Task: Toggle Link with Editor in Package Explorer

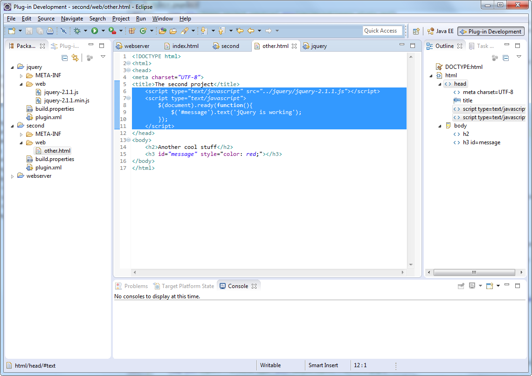Action: (75, 58)
